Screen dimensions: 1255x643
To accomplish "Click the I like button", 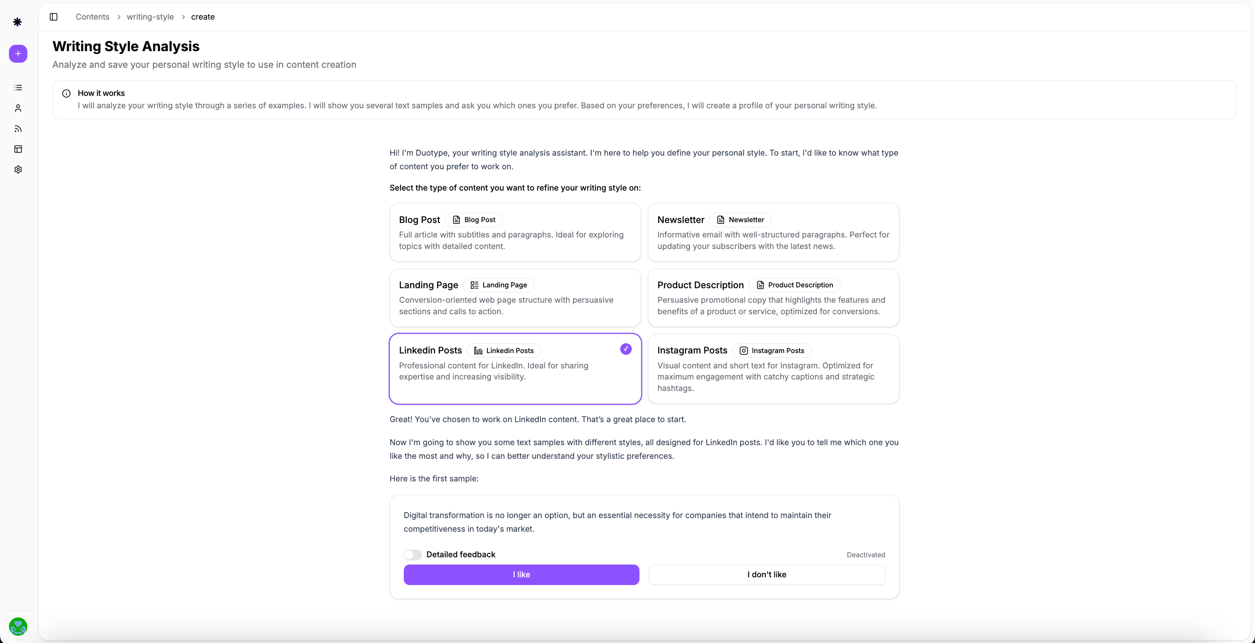I will (x=521, y=574).
